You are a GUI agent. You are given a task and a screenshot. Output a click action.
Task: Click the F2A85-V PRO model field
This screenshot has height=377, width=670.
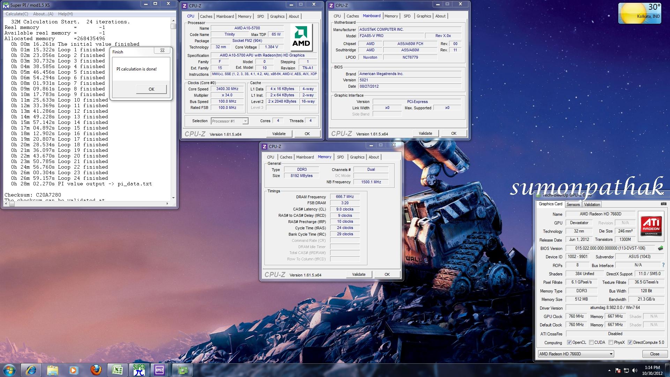[391, 36]
